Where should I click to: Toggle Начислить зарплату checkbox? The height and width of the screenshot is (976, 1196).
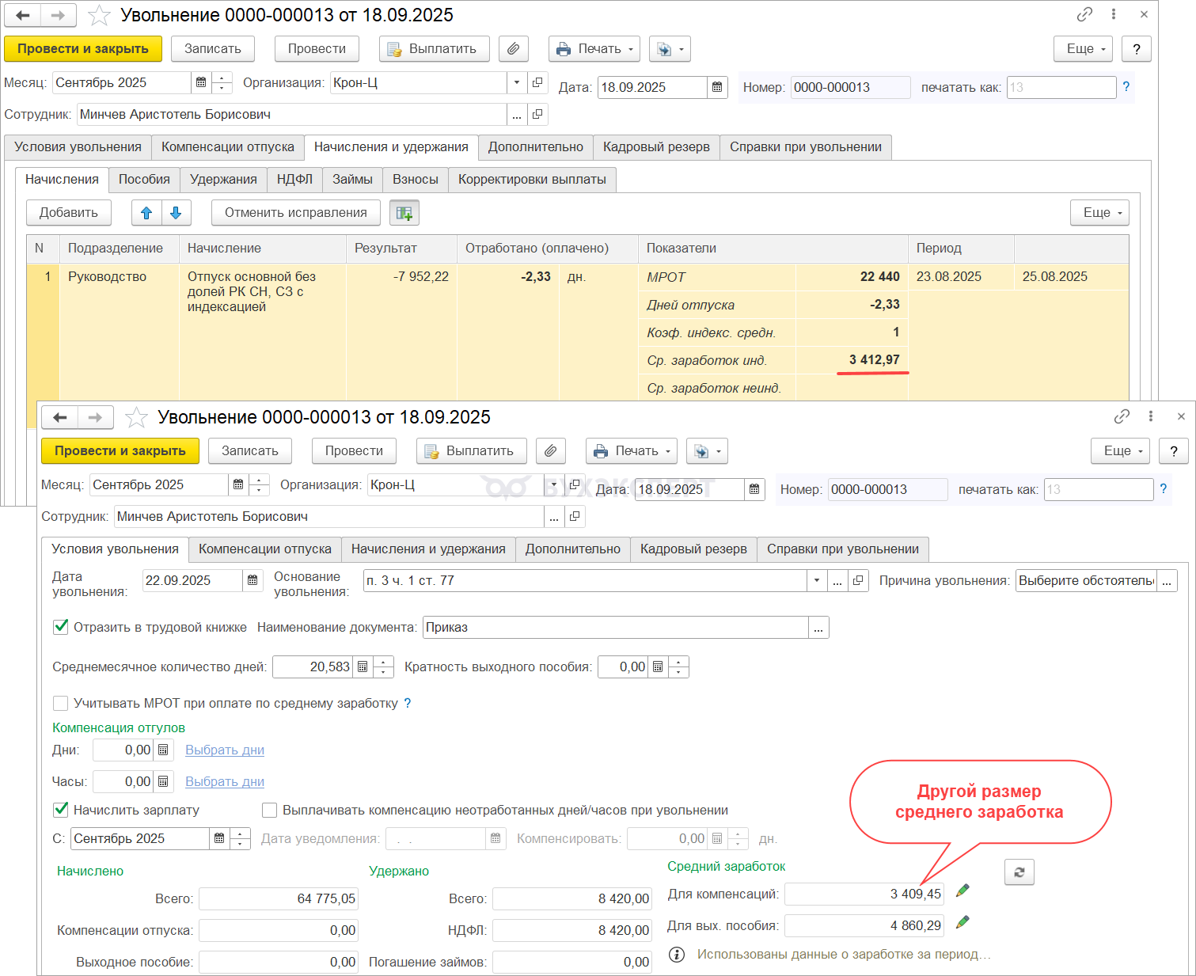60,810
